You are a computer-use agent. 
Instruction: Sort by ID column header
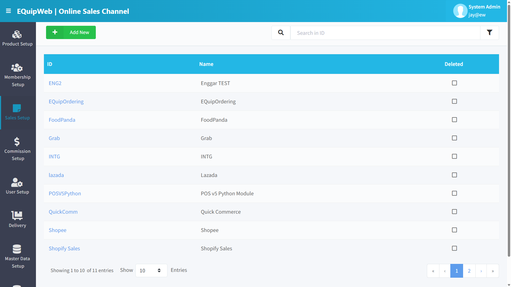pyautogui.click(x=50, y=64)
